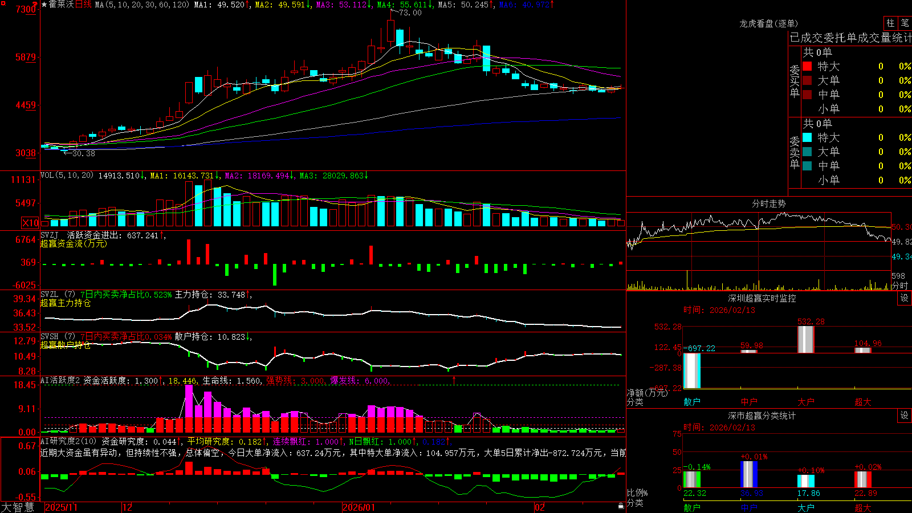This screenshot has width=912, height=513.
Task: Click the 分时走势 panel title
Action: (x=768, y=203)
